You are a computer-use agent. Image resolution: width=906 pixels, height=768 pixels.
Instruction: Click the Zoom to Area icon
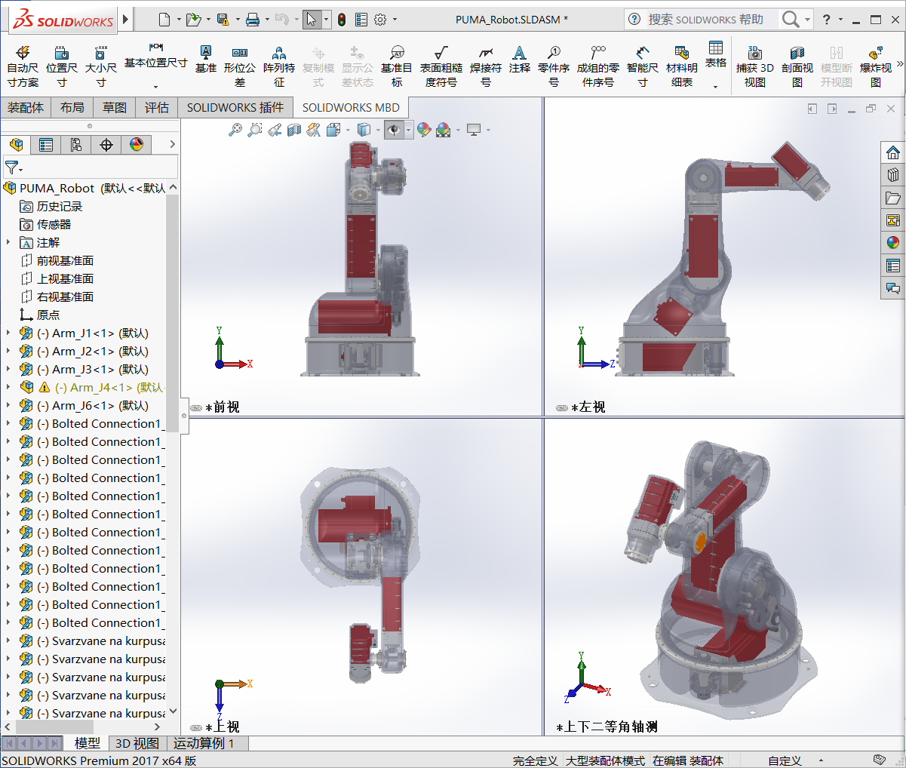(255, 130)
